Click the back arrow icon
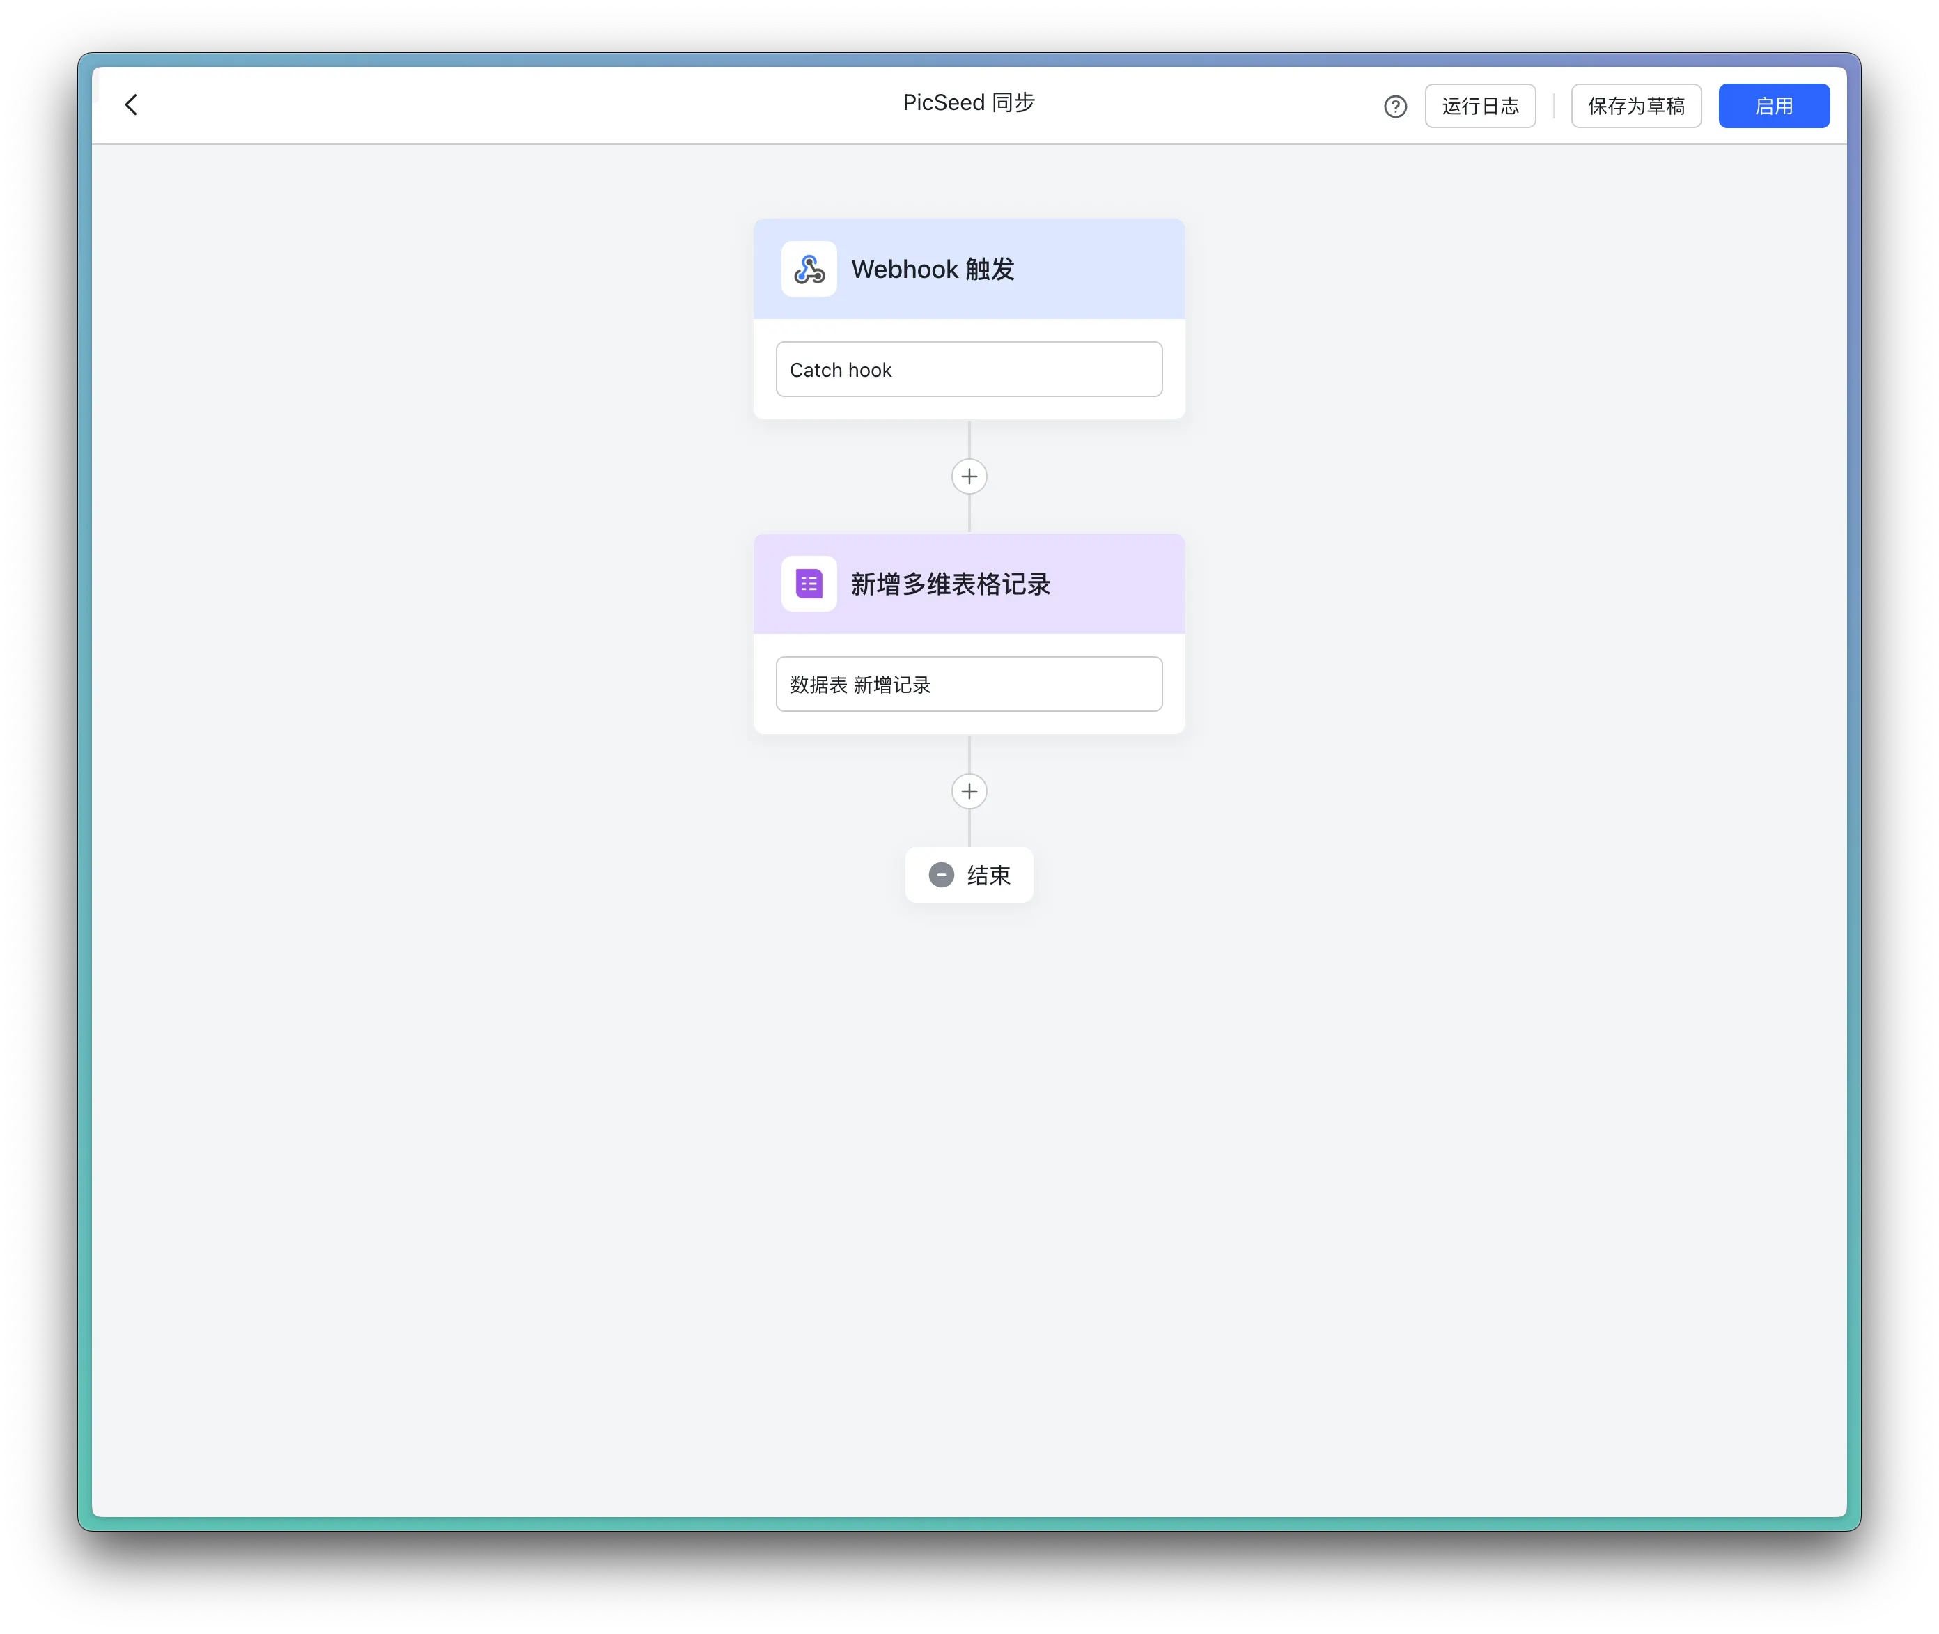1939x1634 pixels. 132,104
